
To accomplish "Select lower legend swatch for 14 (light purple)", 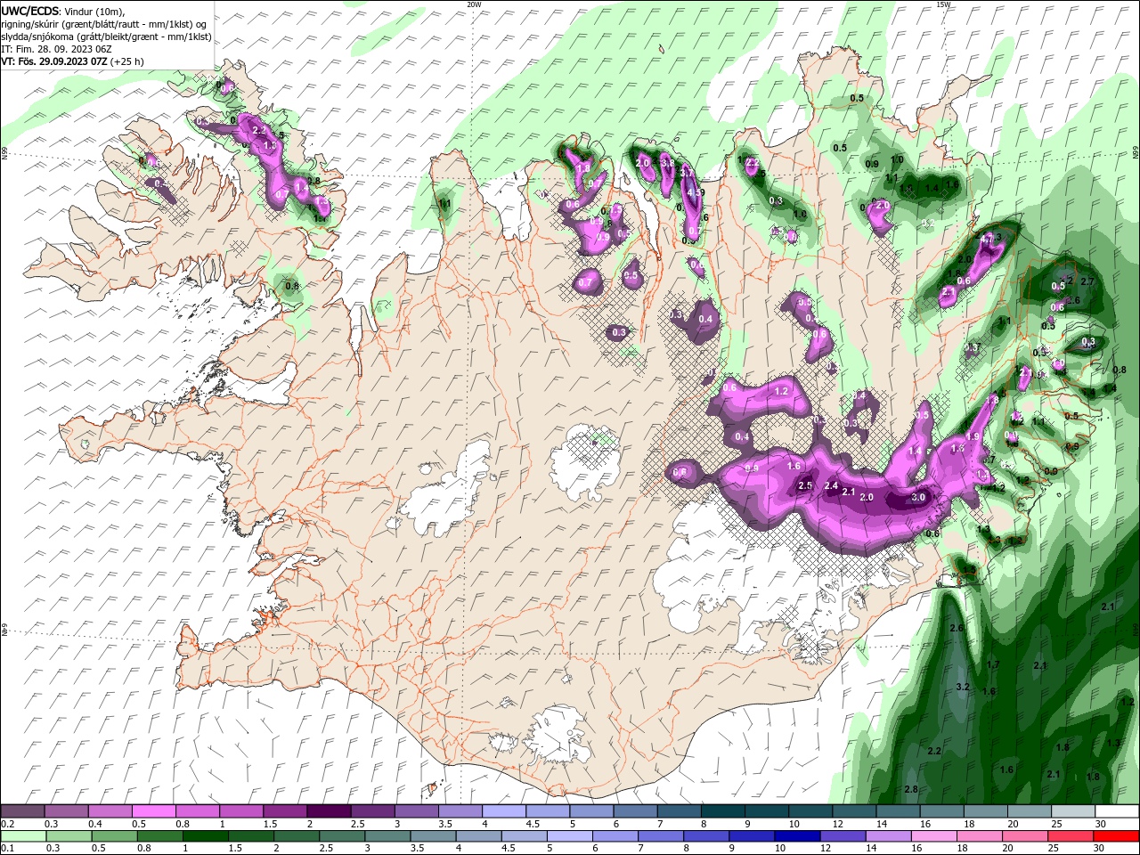I will click(x=888, y=836).
